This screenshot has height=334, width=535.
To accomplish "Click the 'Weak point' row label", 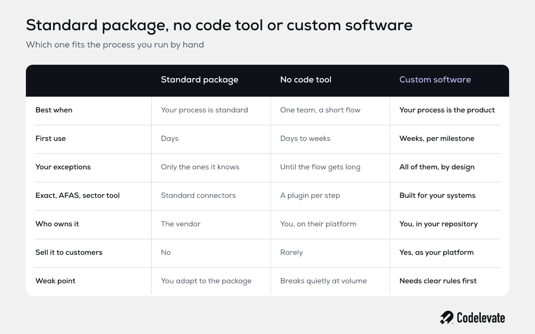I will [55, 281].
